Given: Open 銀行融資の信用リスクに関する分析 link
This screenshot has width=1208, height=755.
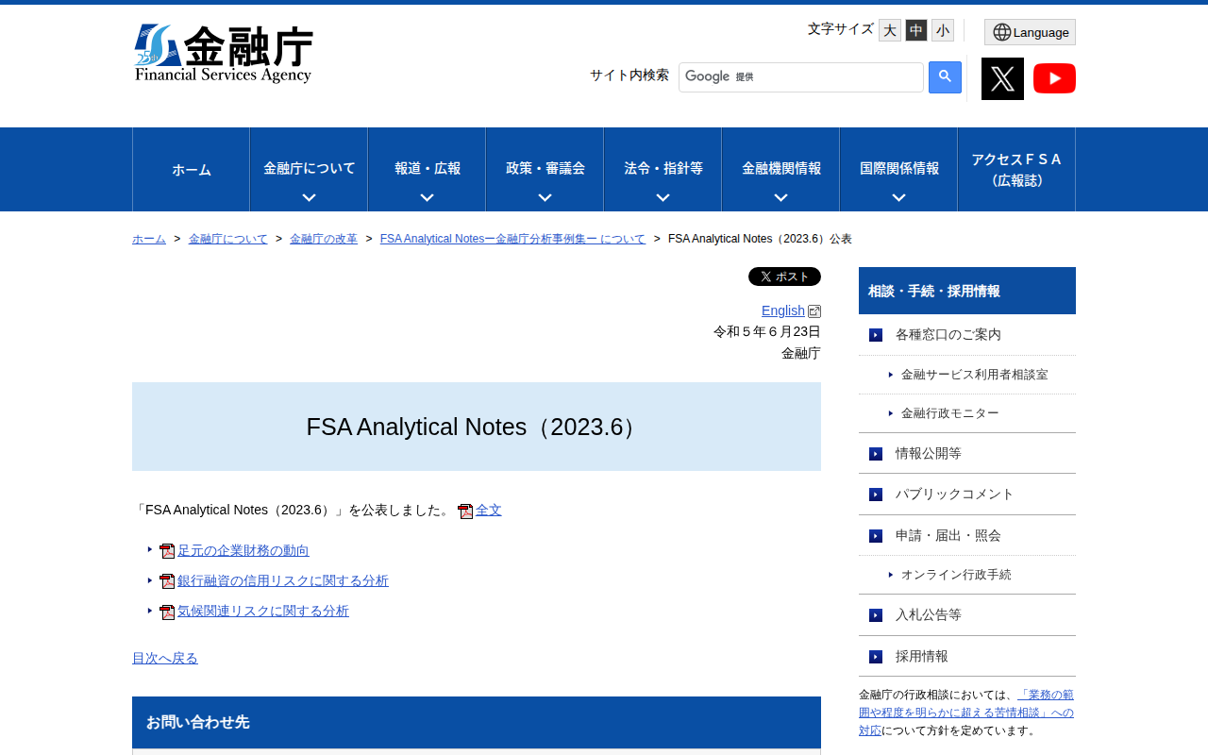Looking at the screenshot, I should point(283,580).
